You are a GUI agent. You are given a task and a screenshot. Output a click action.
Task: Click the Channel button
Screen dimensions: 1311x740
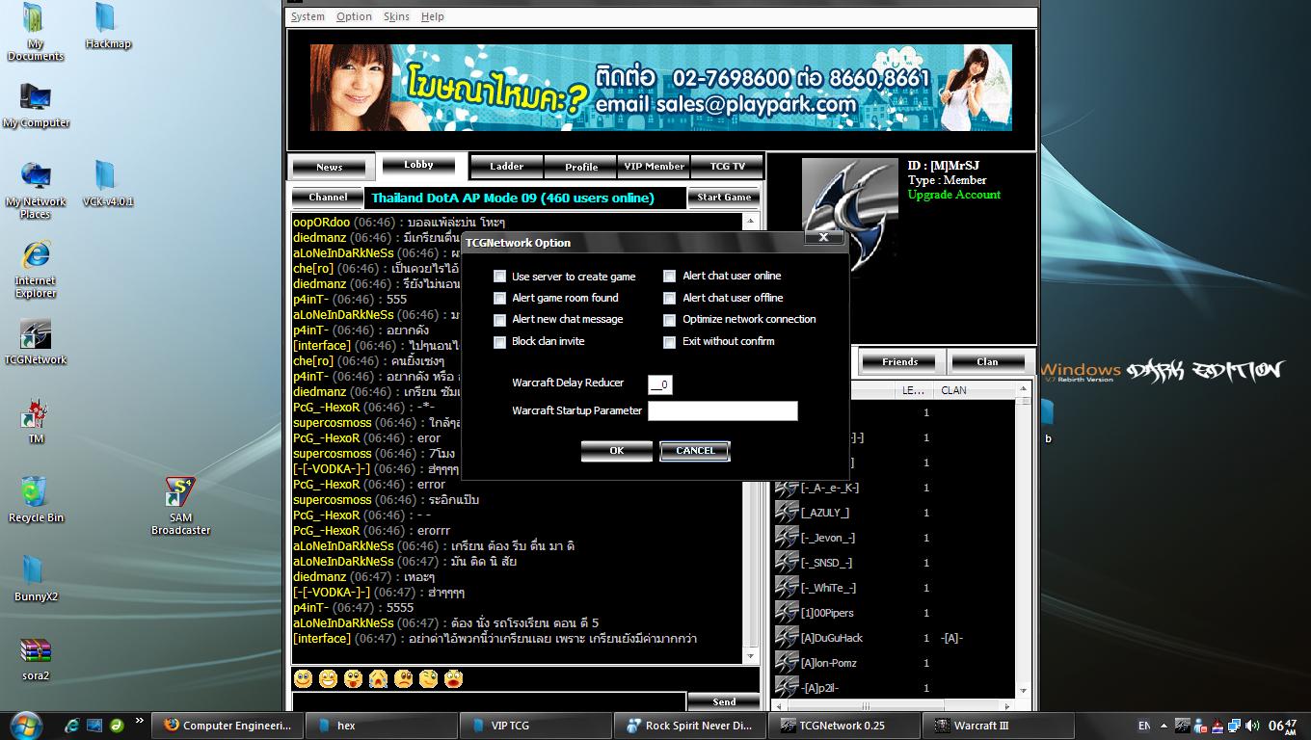pyautogui.click(x=328, y=198)
